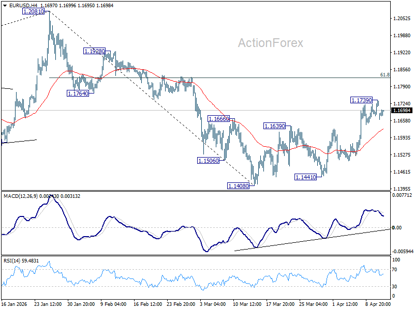Click the 1 Apr 12:00 time label
The image size is (414, 310).
pos(345,304)
